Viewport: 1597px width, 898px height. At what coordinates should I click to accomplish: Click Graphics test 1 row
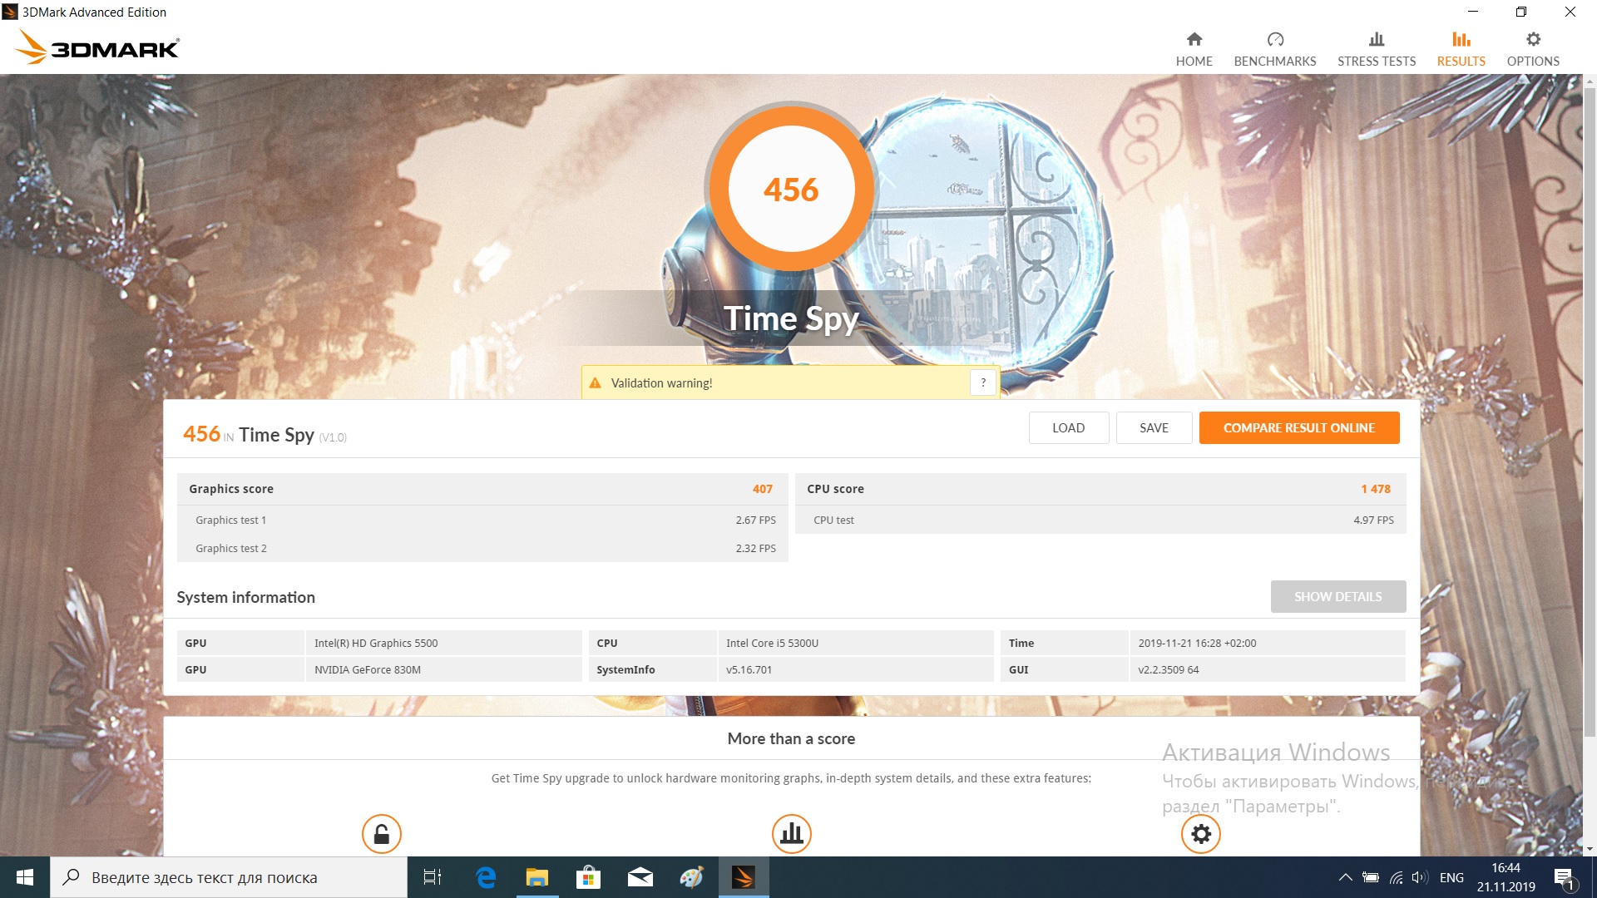(x=482, y=520)
